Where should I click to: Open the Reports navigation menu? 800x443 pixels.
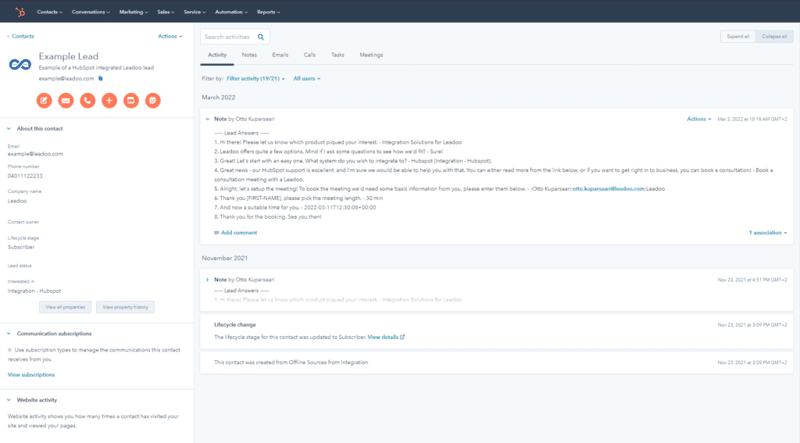[269, 12]
